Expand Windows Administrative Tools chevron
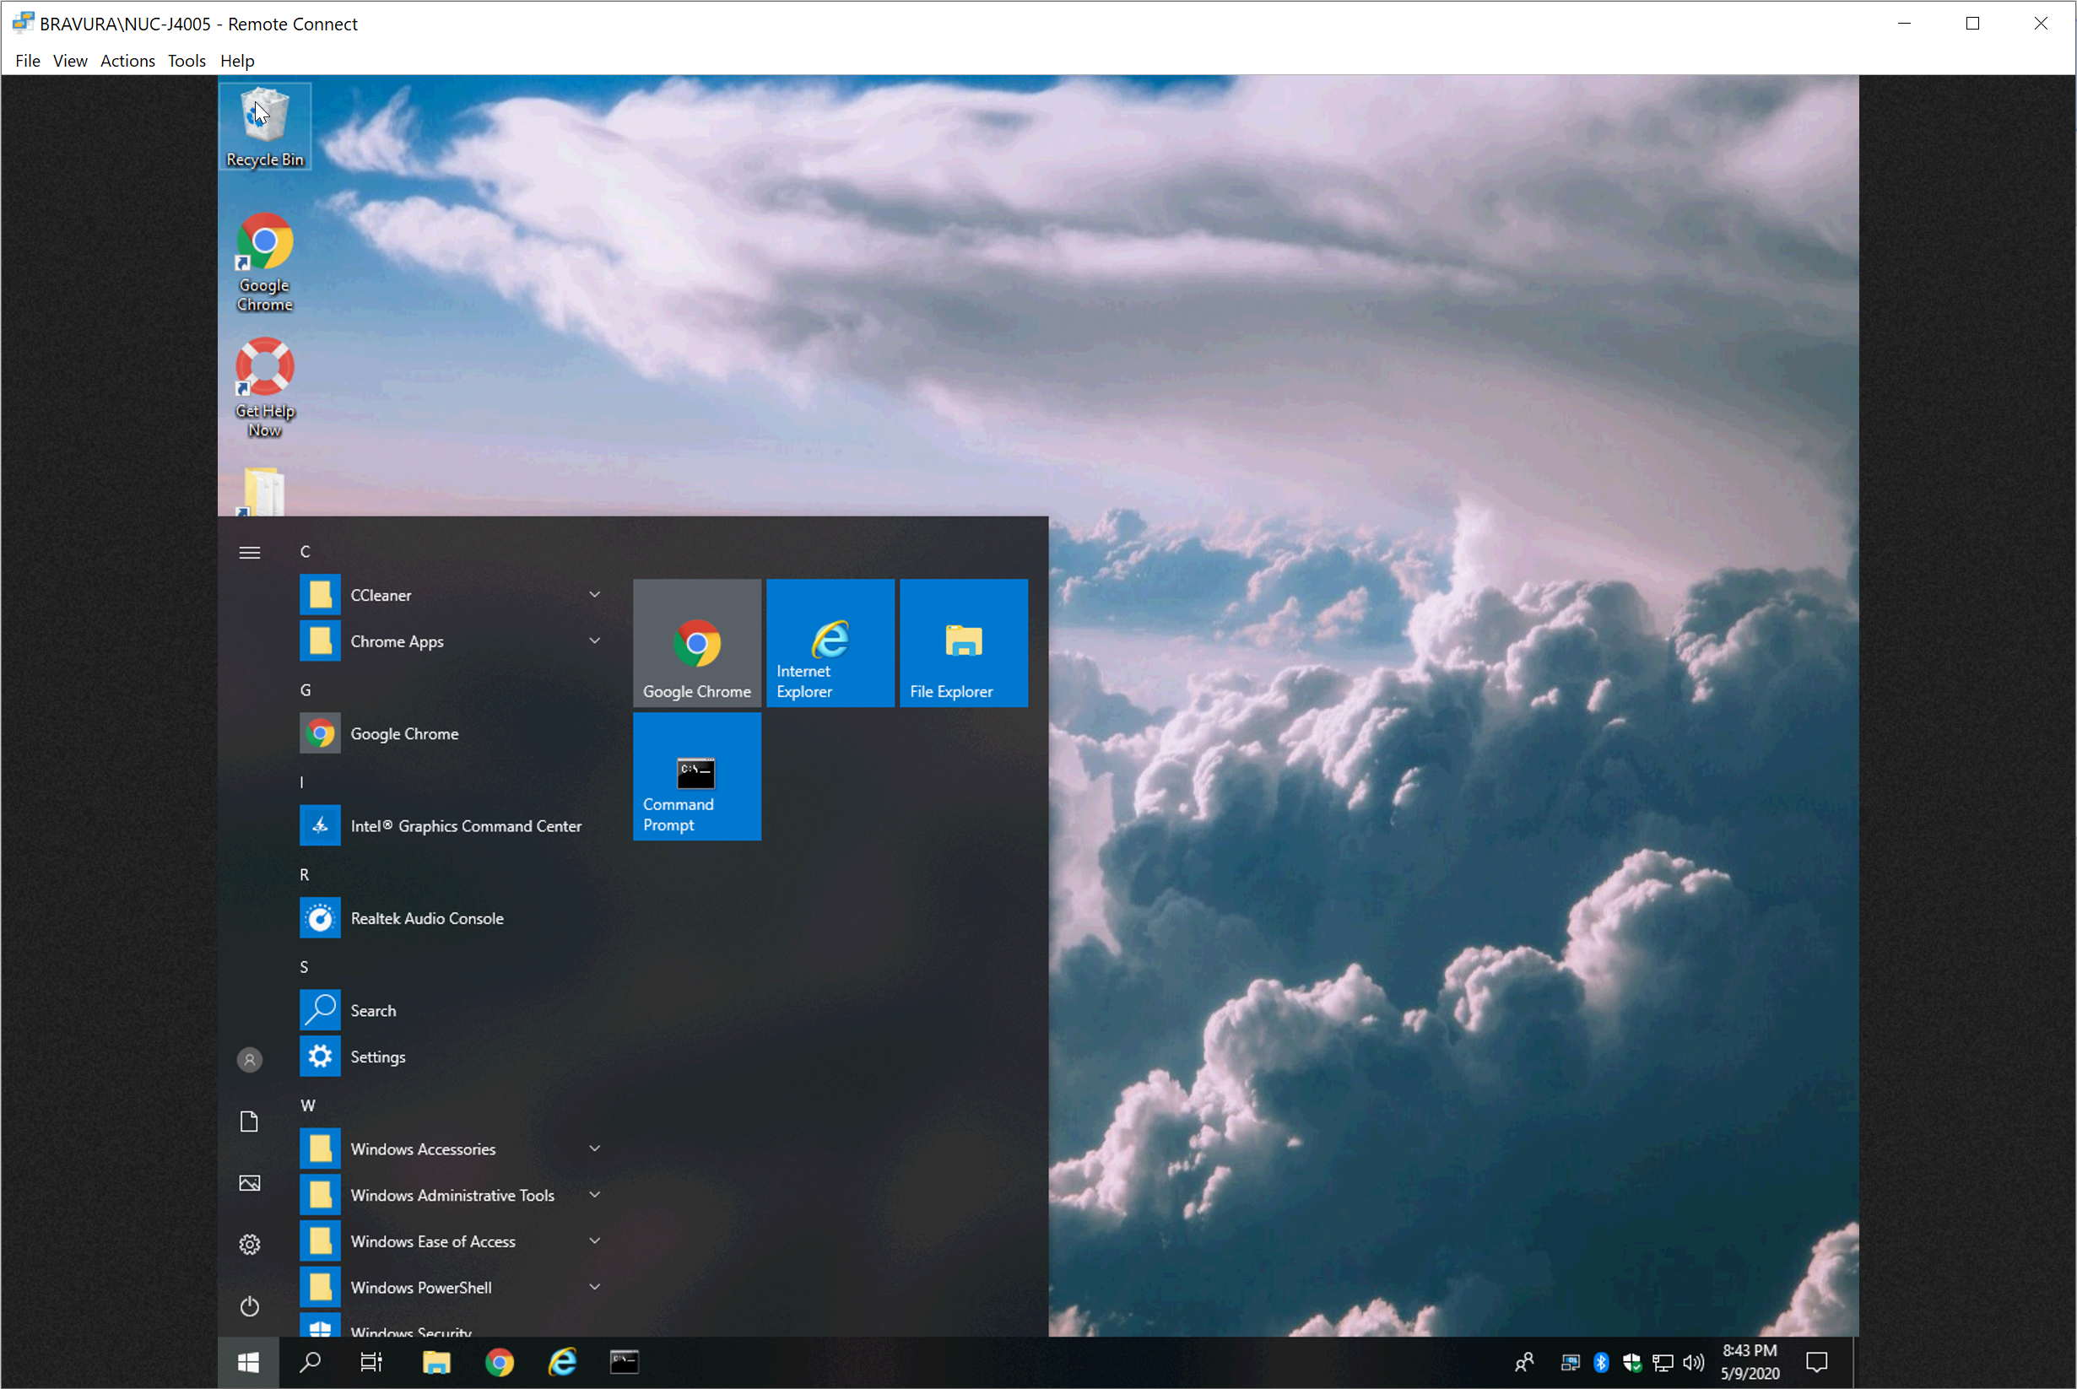Image resolution: width=2077 pixels, height=1389 pixels. coord(595,1195)
